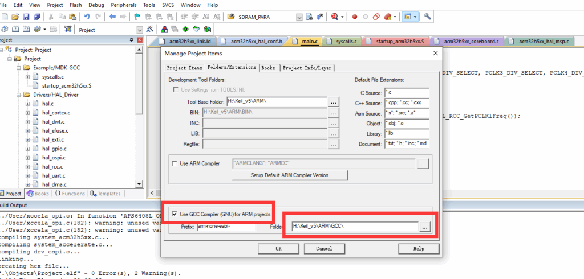
Task: Click the Save toolbar icon
Action: tap(26, 17)
